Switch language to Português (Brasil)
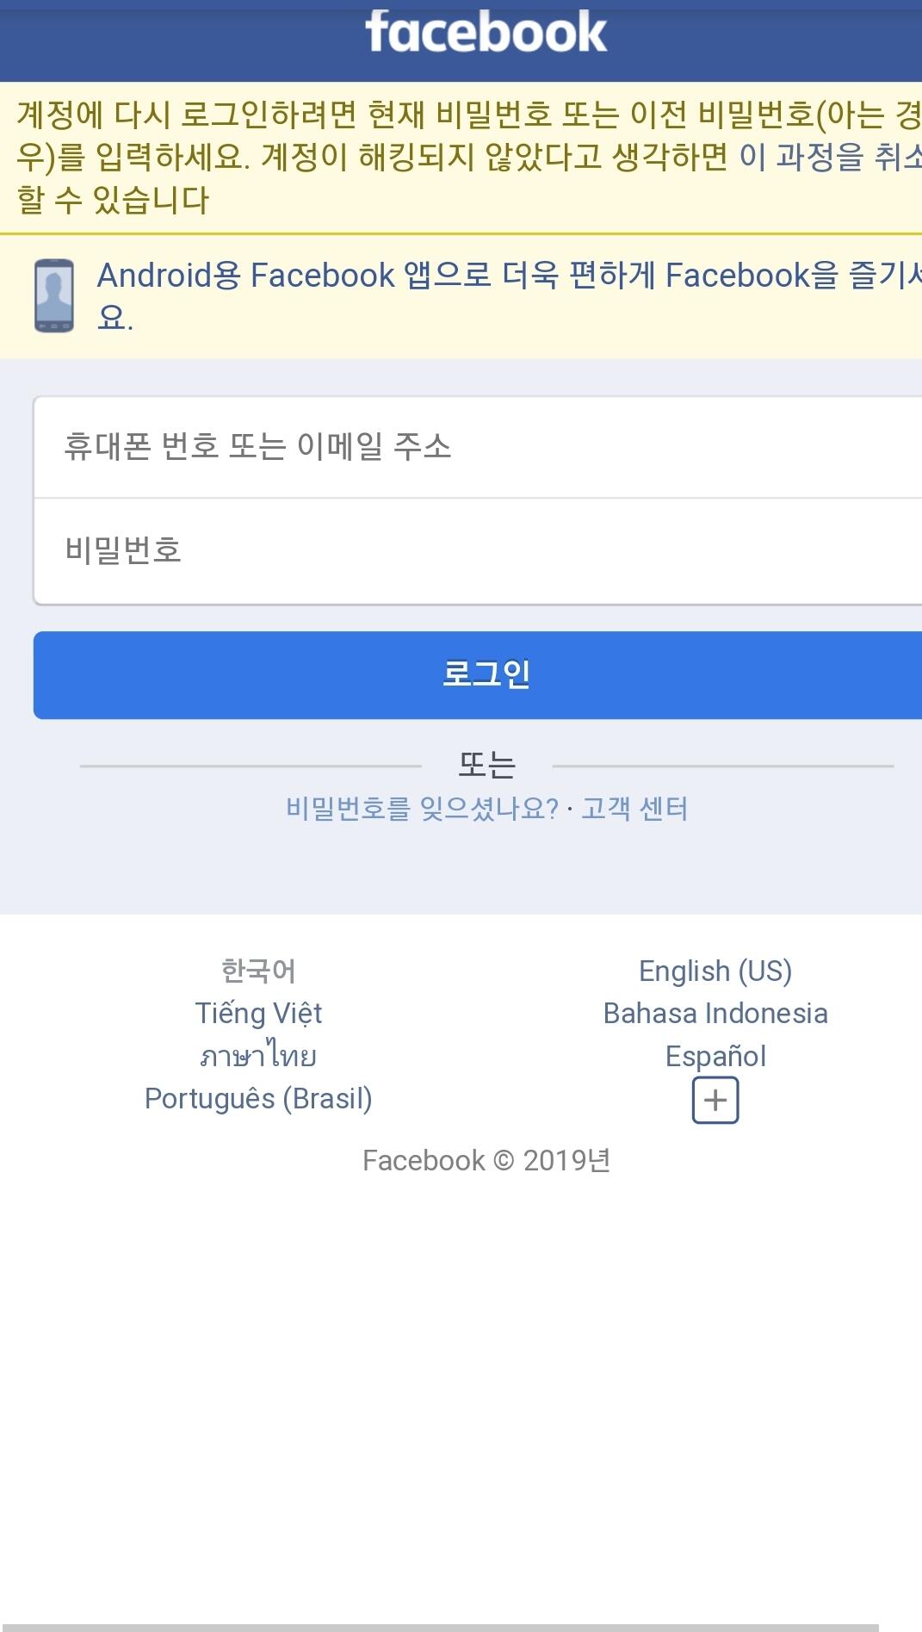The height and width of the screenshot is (1632, 922). coord(258,1099)
